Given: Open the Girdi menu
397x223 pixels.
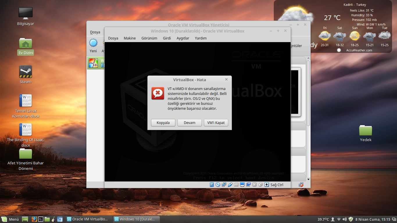Looking at the screenshot, I should point(167,38).
